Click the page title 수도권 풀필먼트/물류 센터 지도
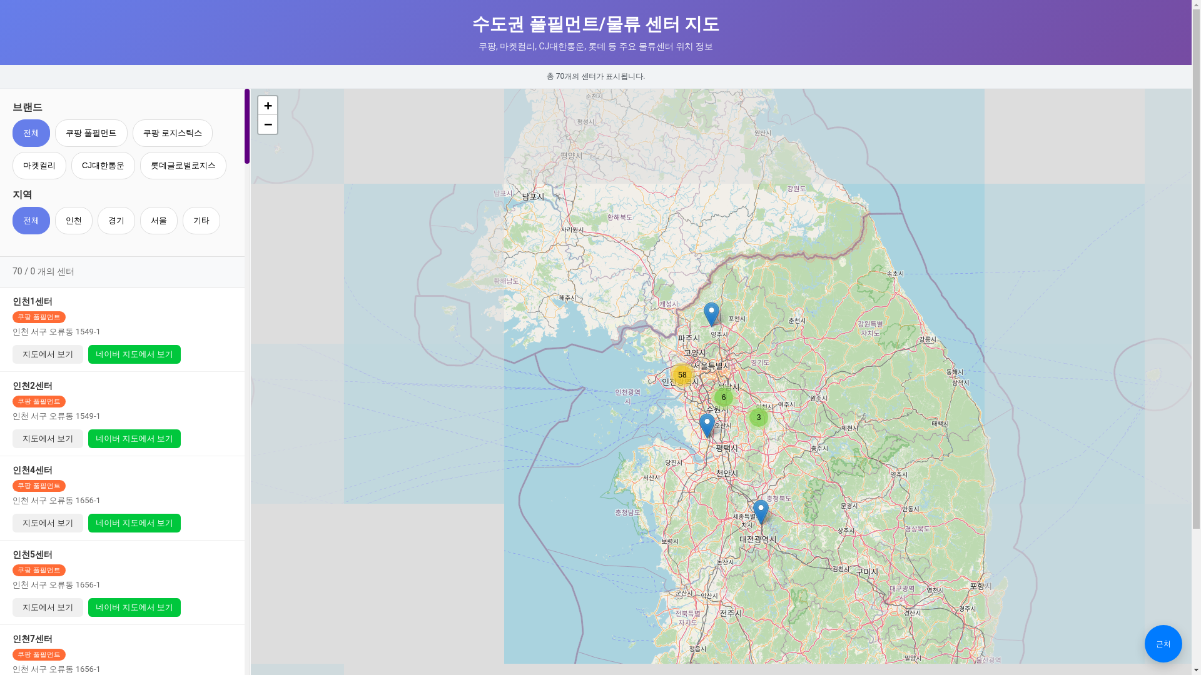This screenshot has height=675, width=1201. click(x=595, y=24)
